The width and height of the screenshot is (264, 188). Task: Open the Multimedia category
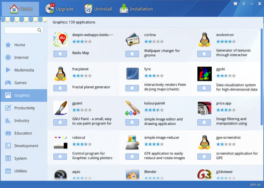pyautogui.click(x=24, y=70)
